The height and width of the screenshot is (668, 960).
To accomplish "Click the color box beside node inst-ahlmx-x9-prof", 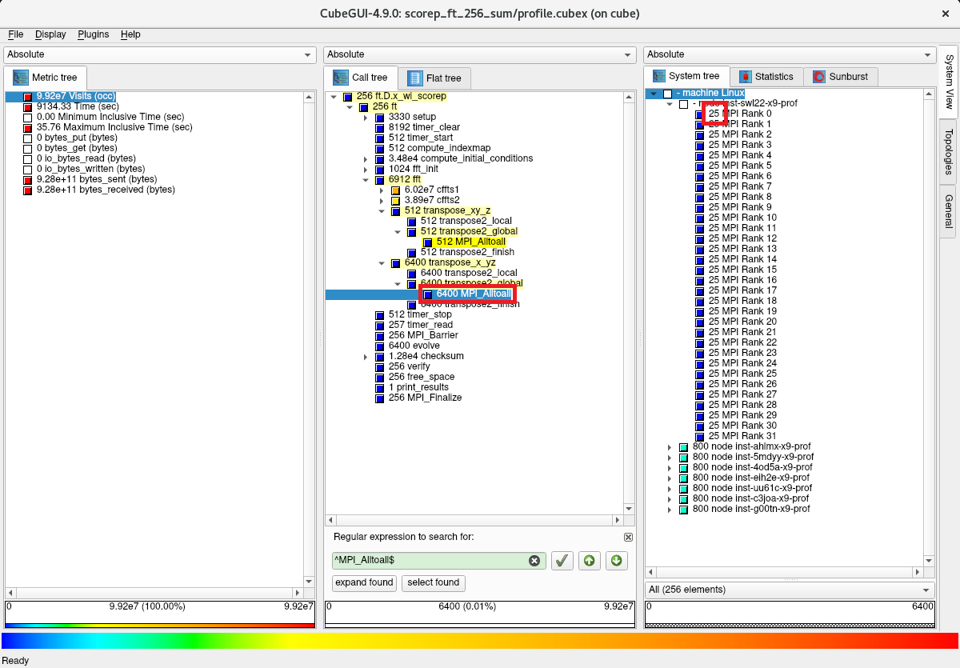I will click(x=683, y=447).
